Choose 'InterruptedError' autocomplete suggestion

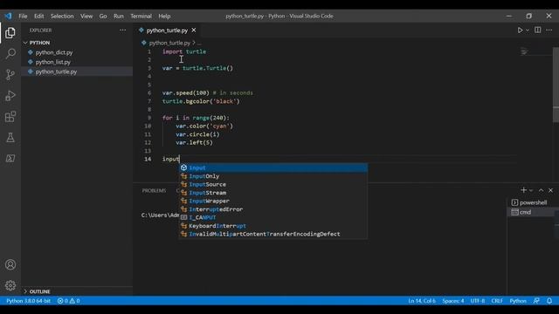point(273,209)
